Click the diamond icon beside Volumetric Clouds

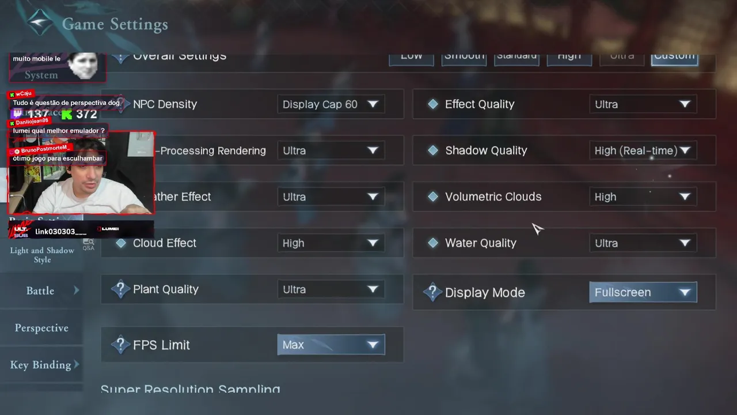(433, 197)
